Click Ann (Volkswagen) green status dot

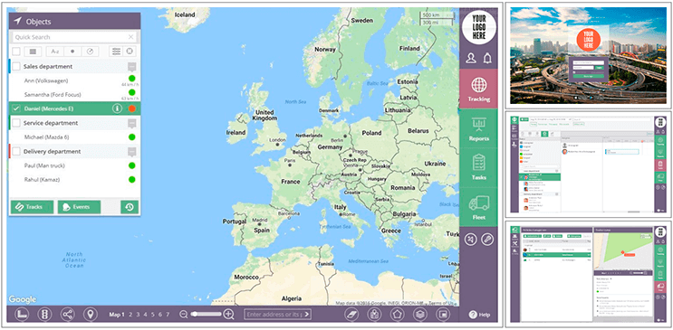pos(131,79)
